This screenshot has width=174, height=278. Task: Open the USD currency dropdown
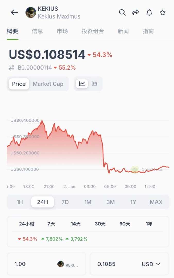click(x=151, y=264)
